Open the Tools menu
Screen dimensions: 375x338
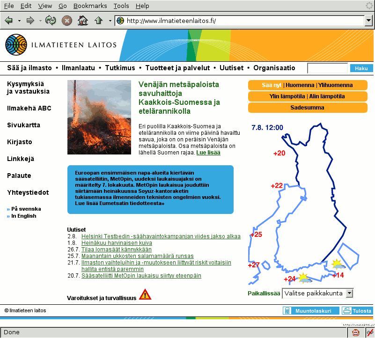pos(121,6)
